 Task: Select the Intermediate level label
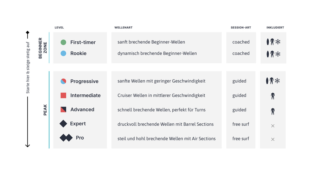[x=85, y=96]
